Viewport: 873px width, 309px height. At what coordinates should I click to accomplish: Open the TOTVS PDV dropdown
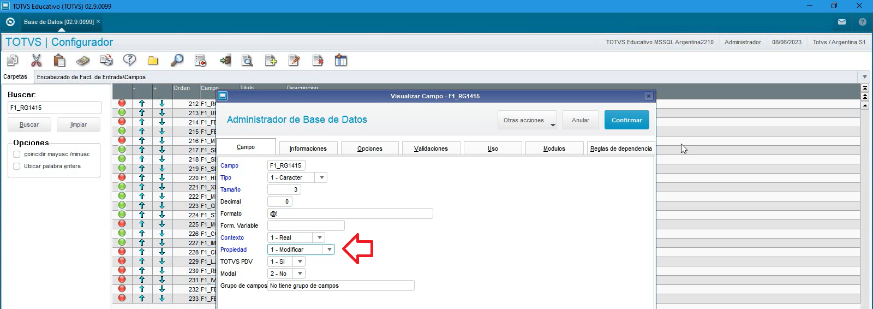click(300, 262)
